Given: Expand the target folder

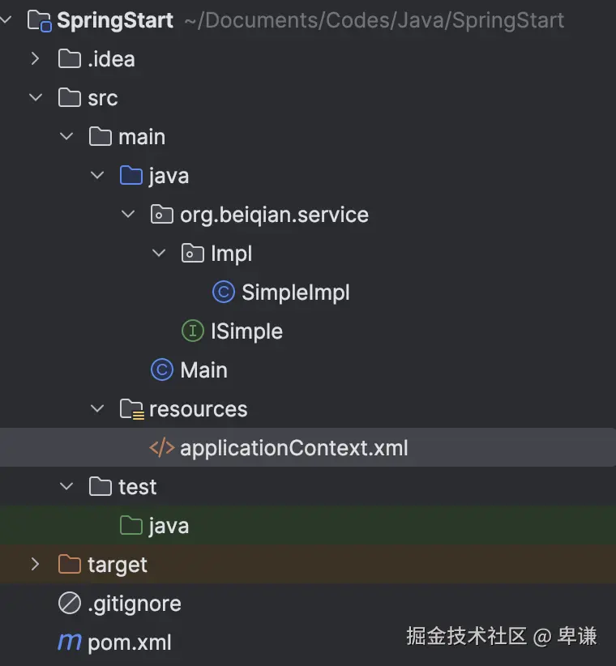Looking at the screenshot, I should coord(35,565).
